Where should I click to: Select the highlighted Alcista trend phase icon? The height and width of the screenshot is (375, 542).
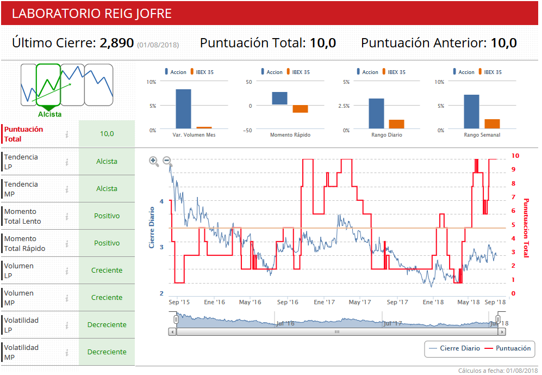point(48,85)
